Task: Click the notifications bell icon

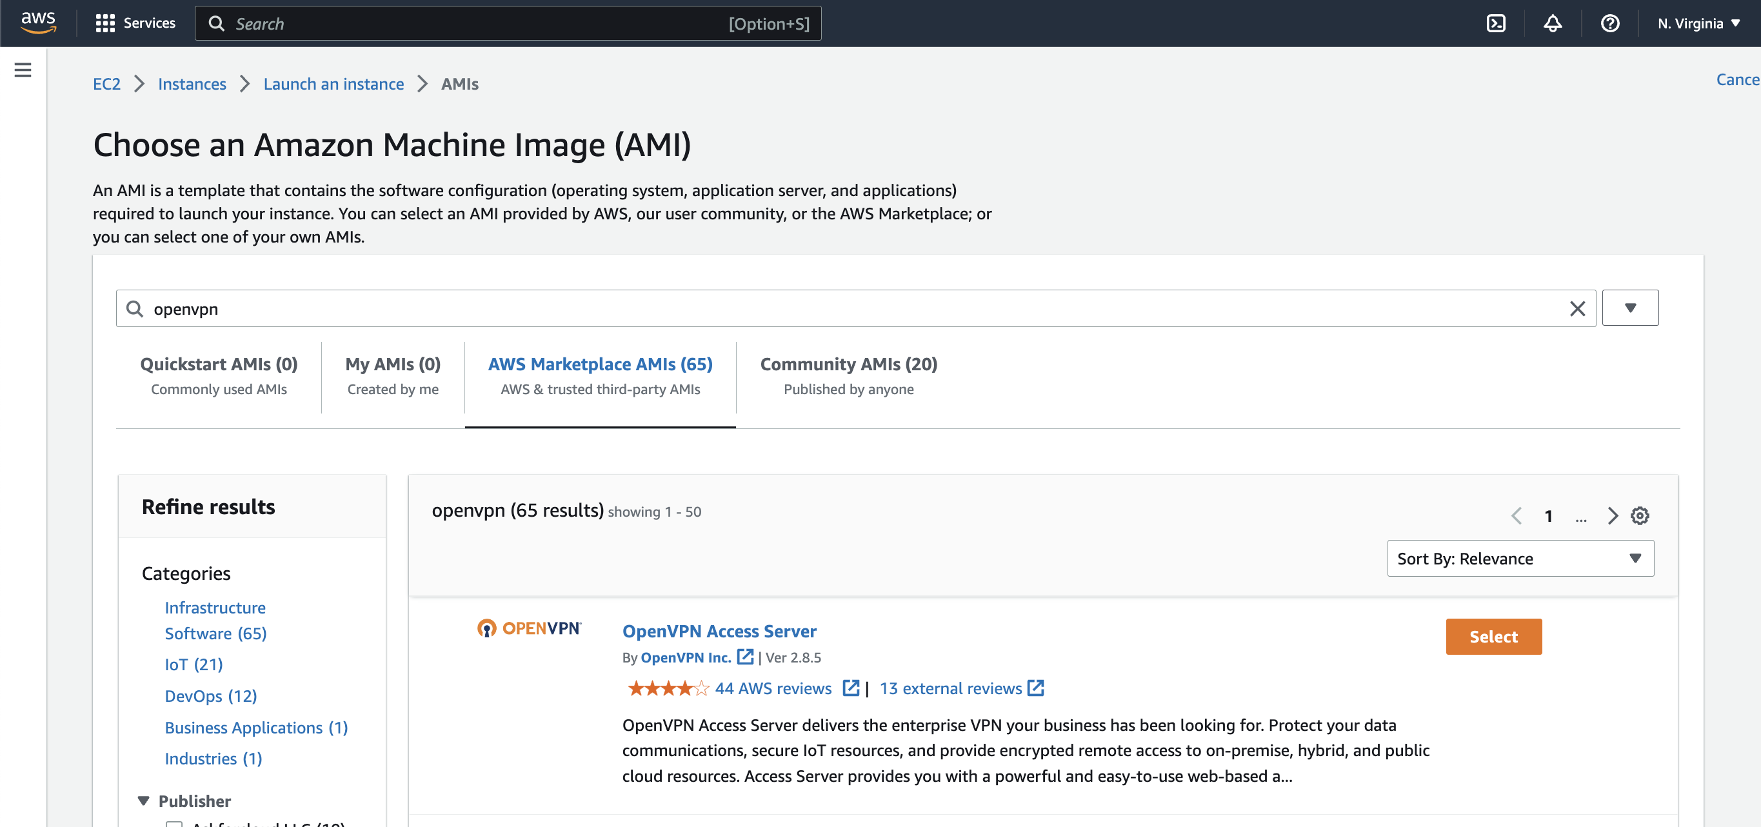Action: (1553, 23)
